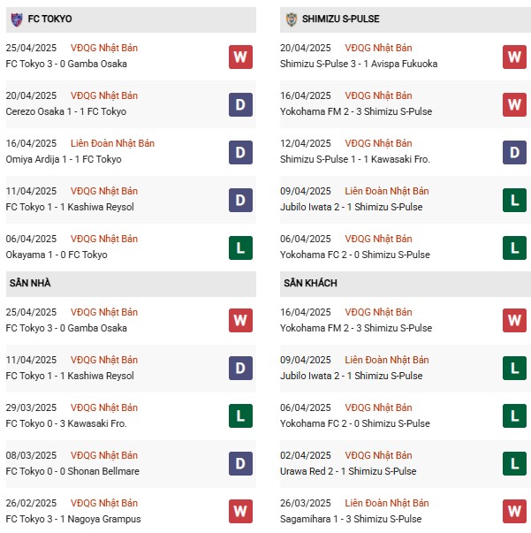Open the Cerezo Osaka 1 - 1 FC Tokyo match
The height and width of the screenshot is (533, 531).
coord(66,111)
